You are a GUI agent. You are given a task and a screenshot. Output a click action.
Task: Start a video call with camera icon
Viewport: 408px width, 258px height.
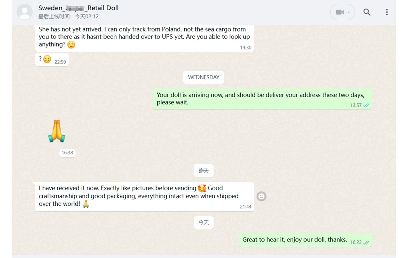339,12
